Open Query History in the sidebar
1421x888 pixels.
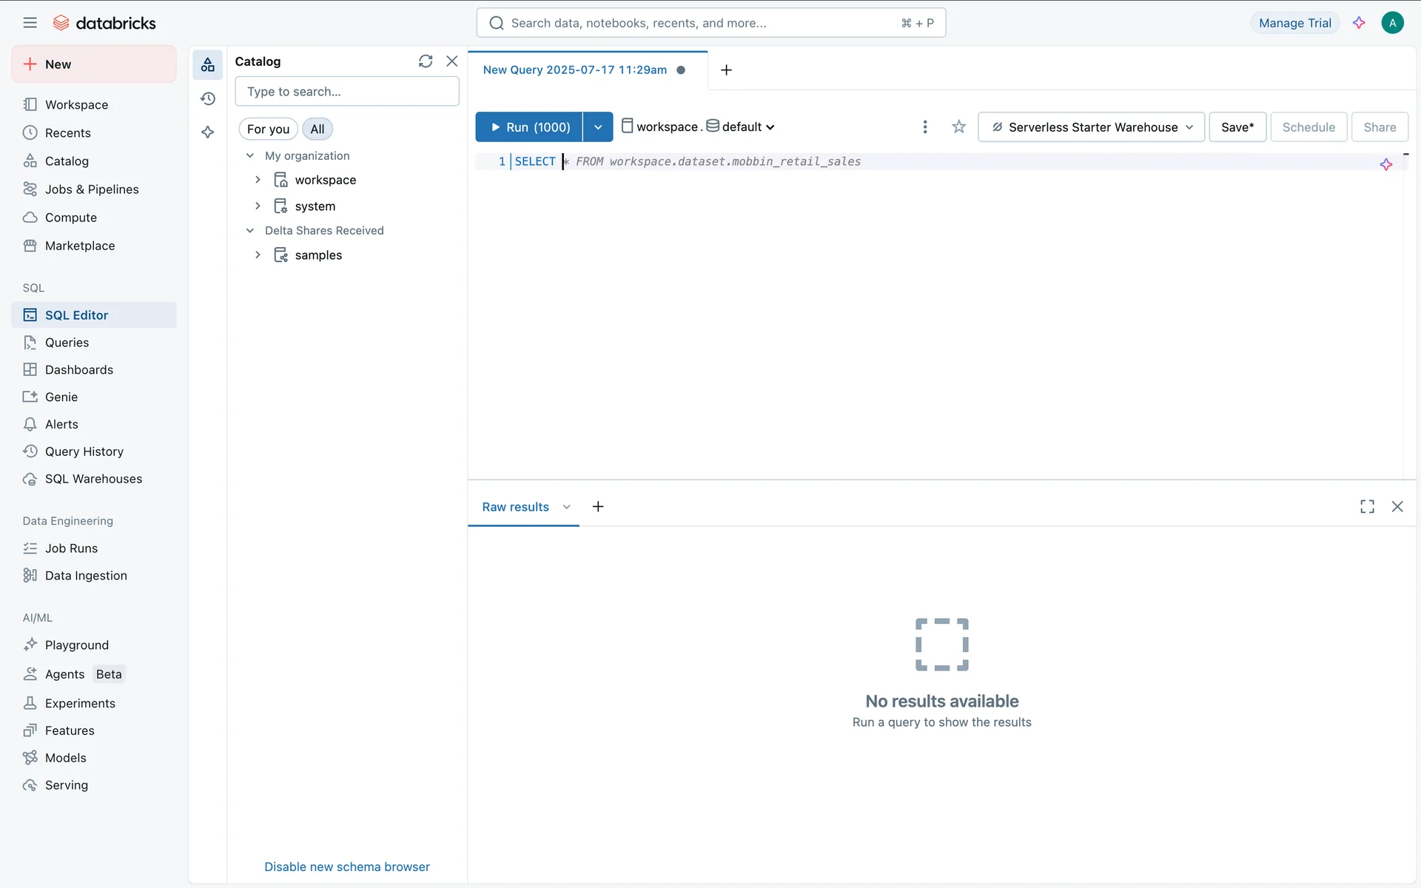[84, 451]
